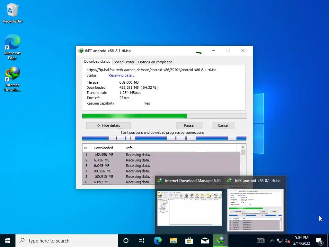
Task: Open the muted volume tray icon
Action: tap(287, 241)
